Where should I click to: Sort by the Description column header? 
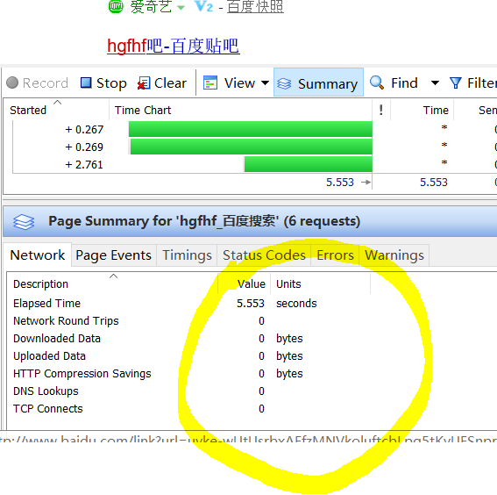click(112, 283)
